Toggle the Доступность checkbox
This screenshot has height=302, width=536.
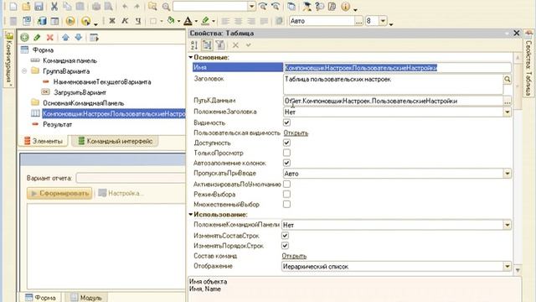(x=286, y=143)
